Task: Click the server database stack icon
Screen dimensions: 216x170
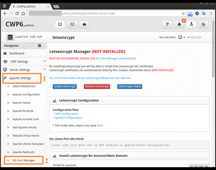Action: (x=10, y=37)
